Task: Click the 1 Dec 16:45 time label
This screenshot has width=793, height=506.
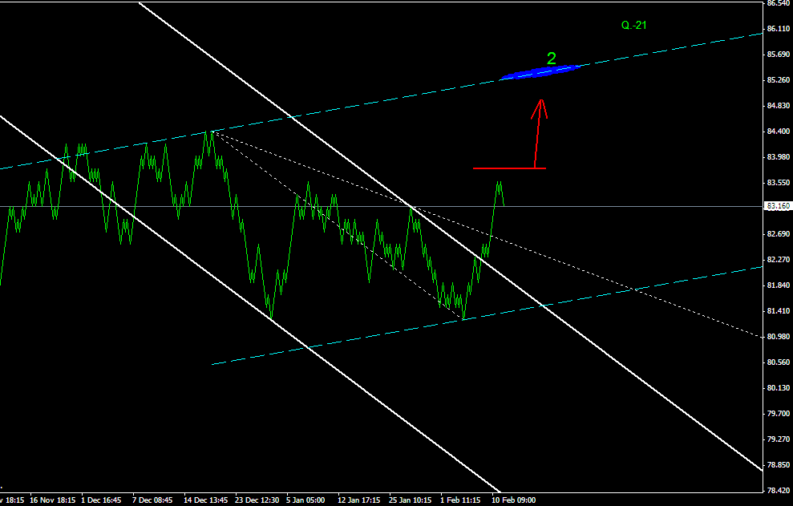Action: [101, 500]
